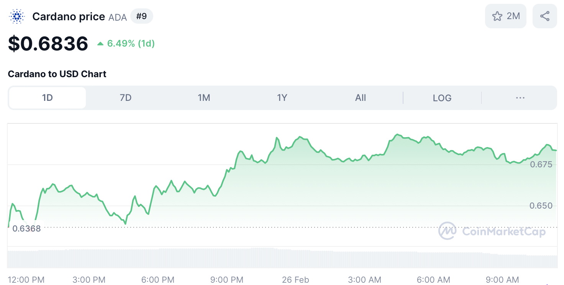Viewport: 564px width, 285px height.
Task: Click the 6:00 PM time axis label
Action: pyautogui.click(x=158, y=280)
